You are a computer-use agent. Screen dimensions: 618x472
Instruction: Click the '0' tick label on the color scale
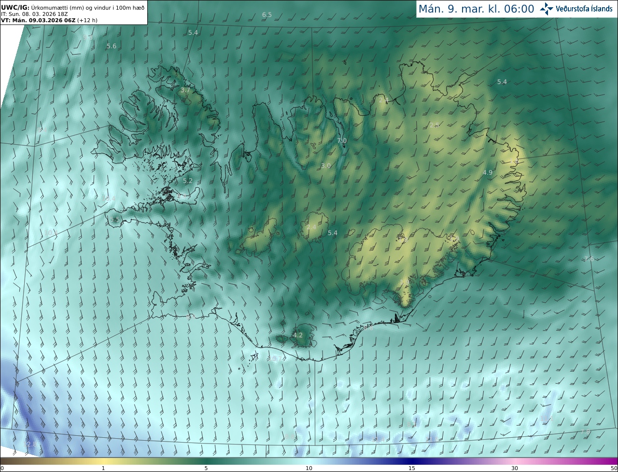point(2,468)
